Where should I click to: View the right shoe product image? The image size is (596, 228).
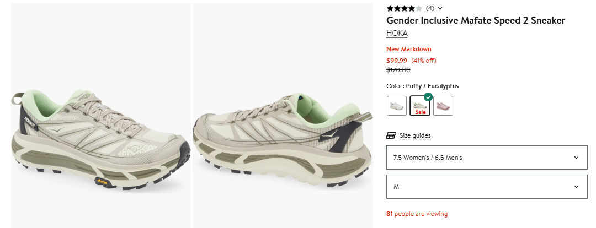(283, 116)
